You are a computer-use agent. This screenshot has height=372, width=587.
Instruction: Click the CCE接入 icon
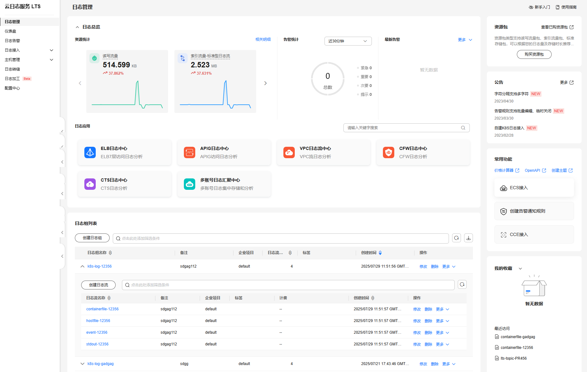(504, 235)
